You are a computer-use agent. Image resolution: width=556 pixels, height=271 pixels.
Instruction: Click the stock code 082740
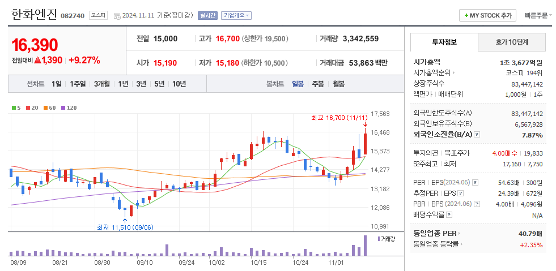click(73, 16)
